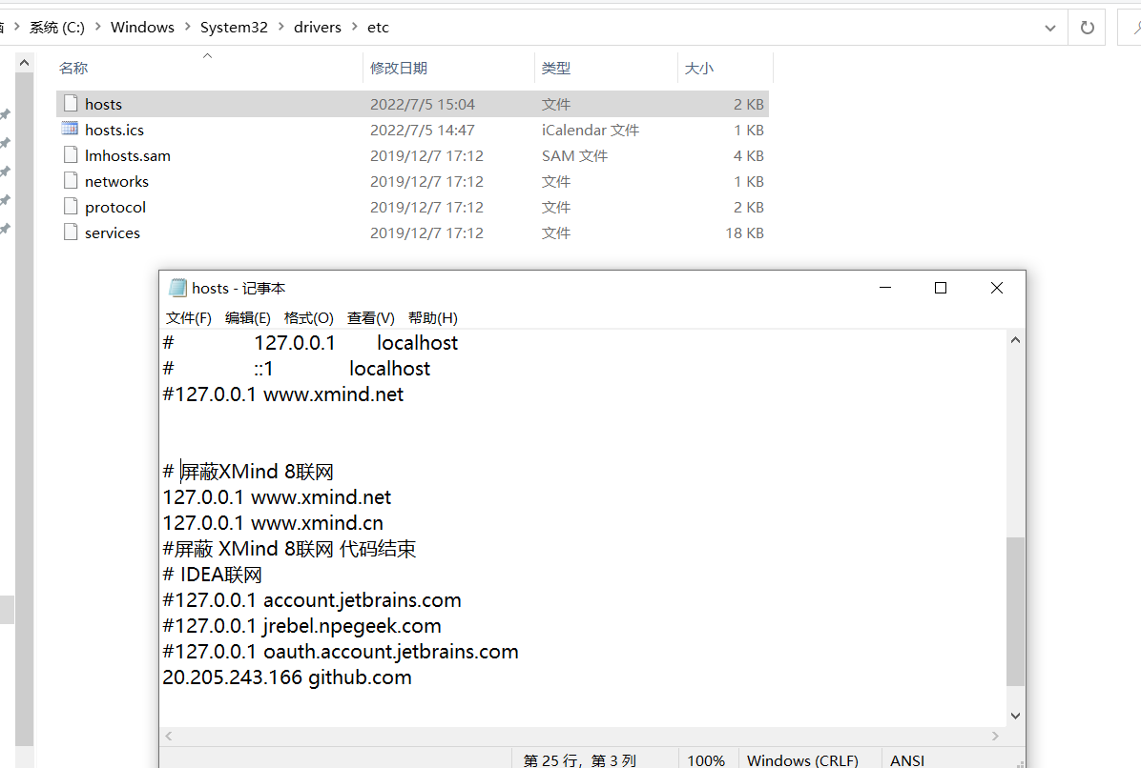The height and width of the screenshot is (768, 1141).
Task: Maximize the hosts Notepad window
Action: (x=940, y=288)
